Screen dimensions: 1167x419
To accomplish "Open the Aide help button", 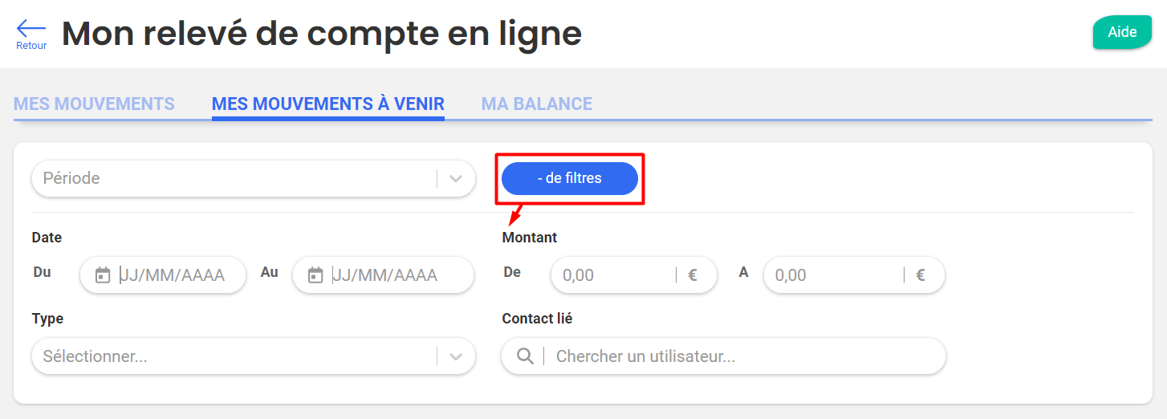I will coord(1122,32).
